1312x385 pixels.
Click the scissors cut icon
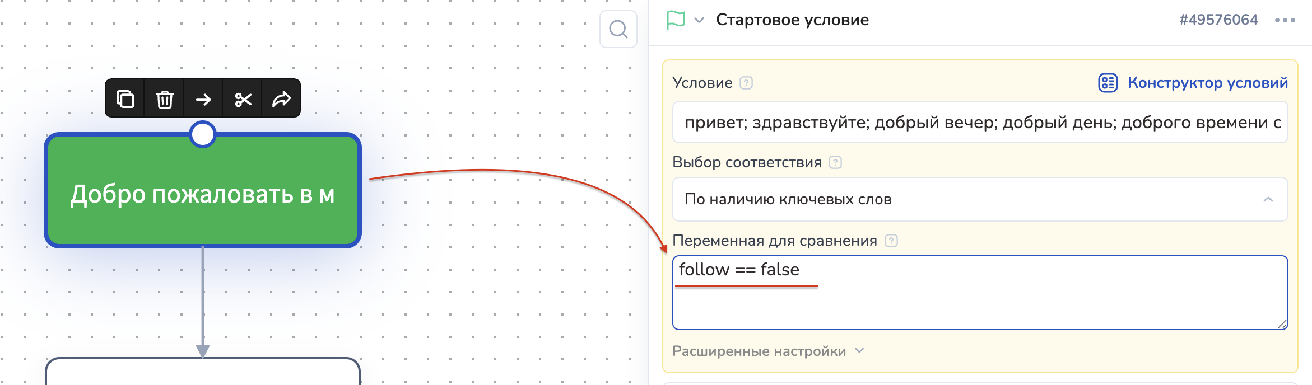[243, 99]
